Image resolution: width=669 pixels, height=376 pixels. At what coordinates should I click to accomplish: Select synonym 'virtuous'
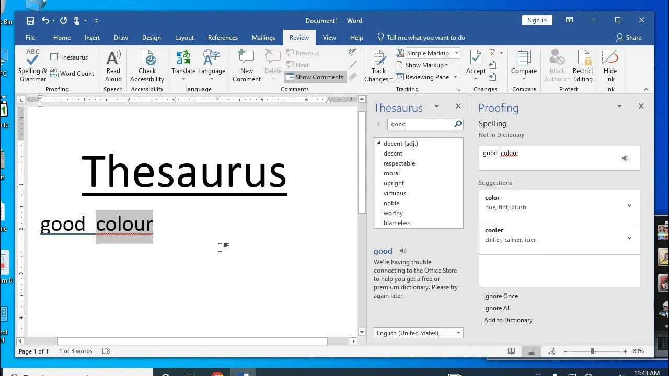pyautogui.click(x=395, y=193)
